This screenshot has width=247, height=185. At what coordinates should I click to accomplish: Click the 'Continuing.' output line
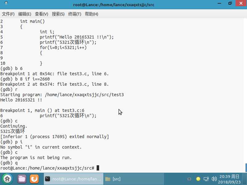click(14, 126)
